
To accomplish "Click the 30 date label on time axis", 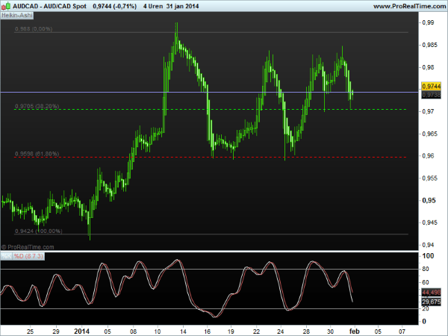I will [x=330, y=332].
